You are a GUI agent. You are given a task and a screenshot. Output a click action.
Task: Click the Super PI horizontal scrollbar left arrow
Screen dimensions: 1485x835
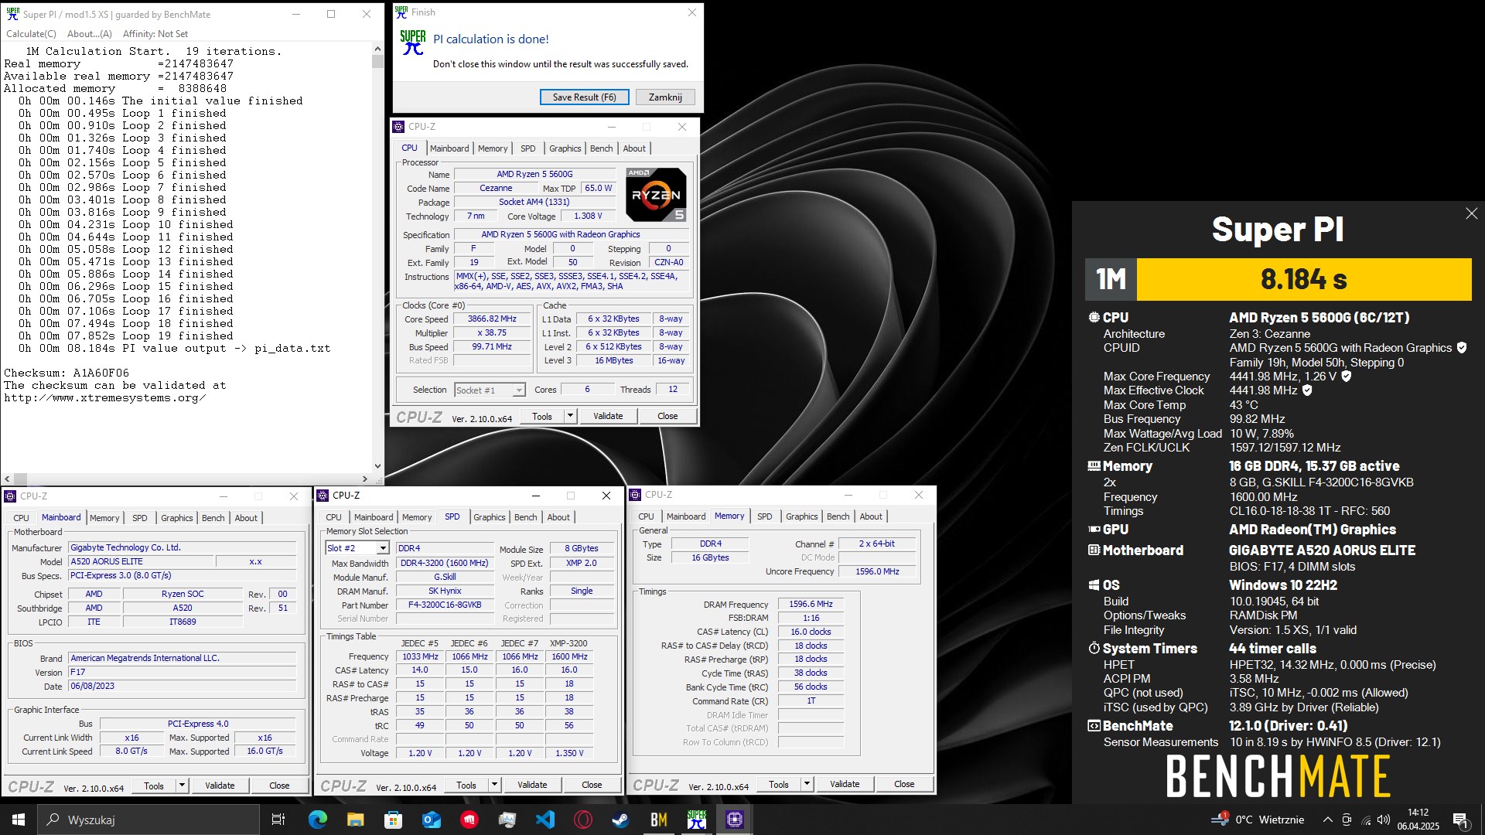click(7, 479)
